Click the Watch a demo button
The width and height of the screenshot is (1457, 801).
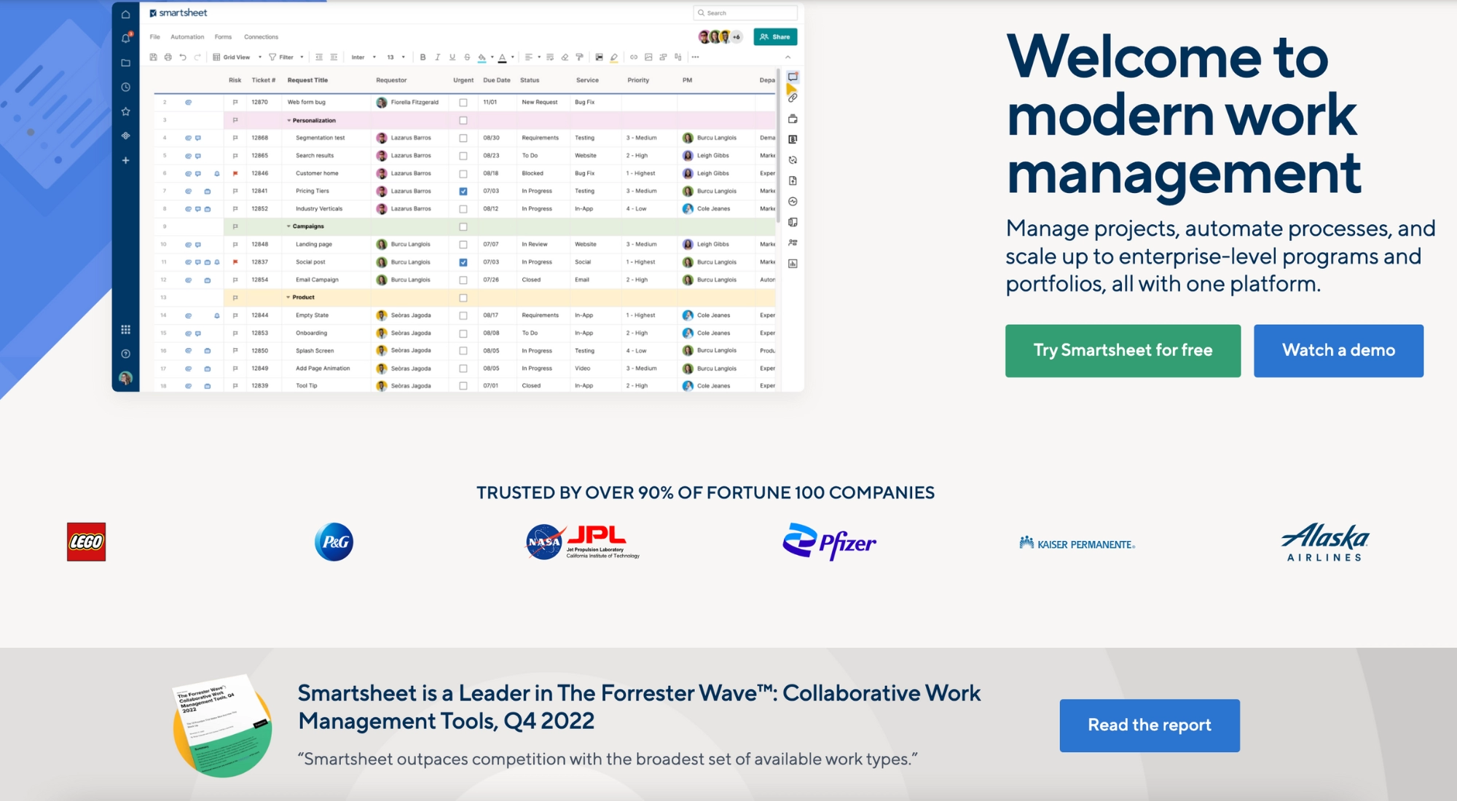click(1339, 350)
